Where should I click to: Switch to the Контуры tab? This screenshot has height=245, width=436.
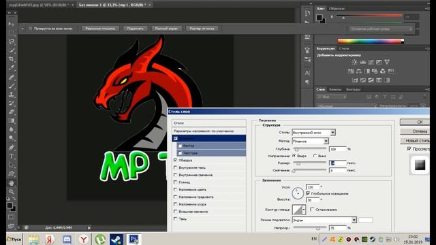pyautogui.click(x=353, y=89)
